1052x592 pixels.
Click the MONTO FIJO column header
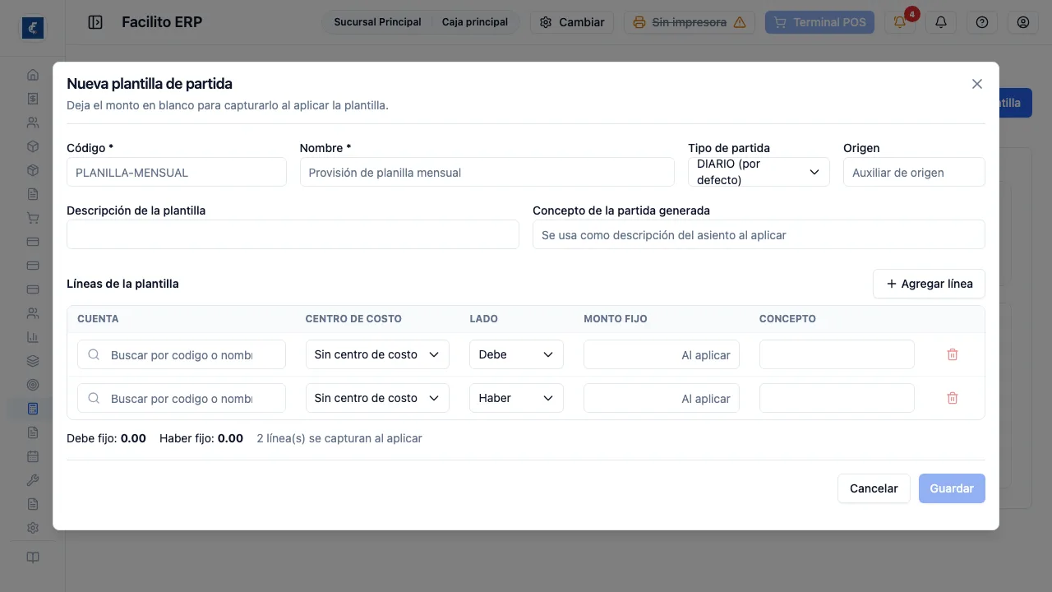[x=616, y=319]
